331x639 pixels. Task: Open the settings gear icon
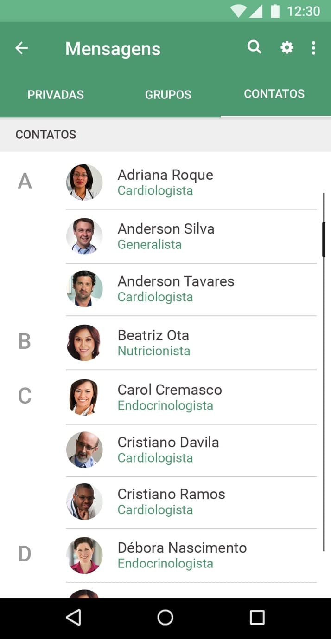pos(286,47)
